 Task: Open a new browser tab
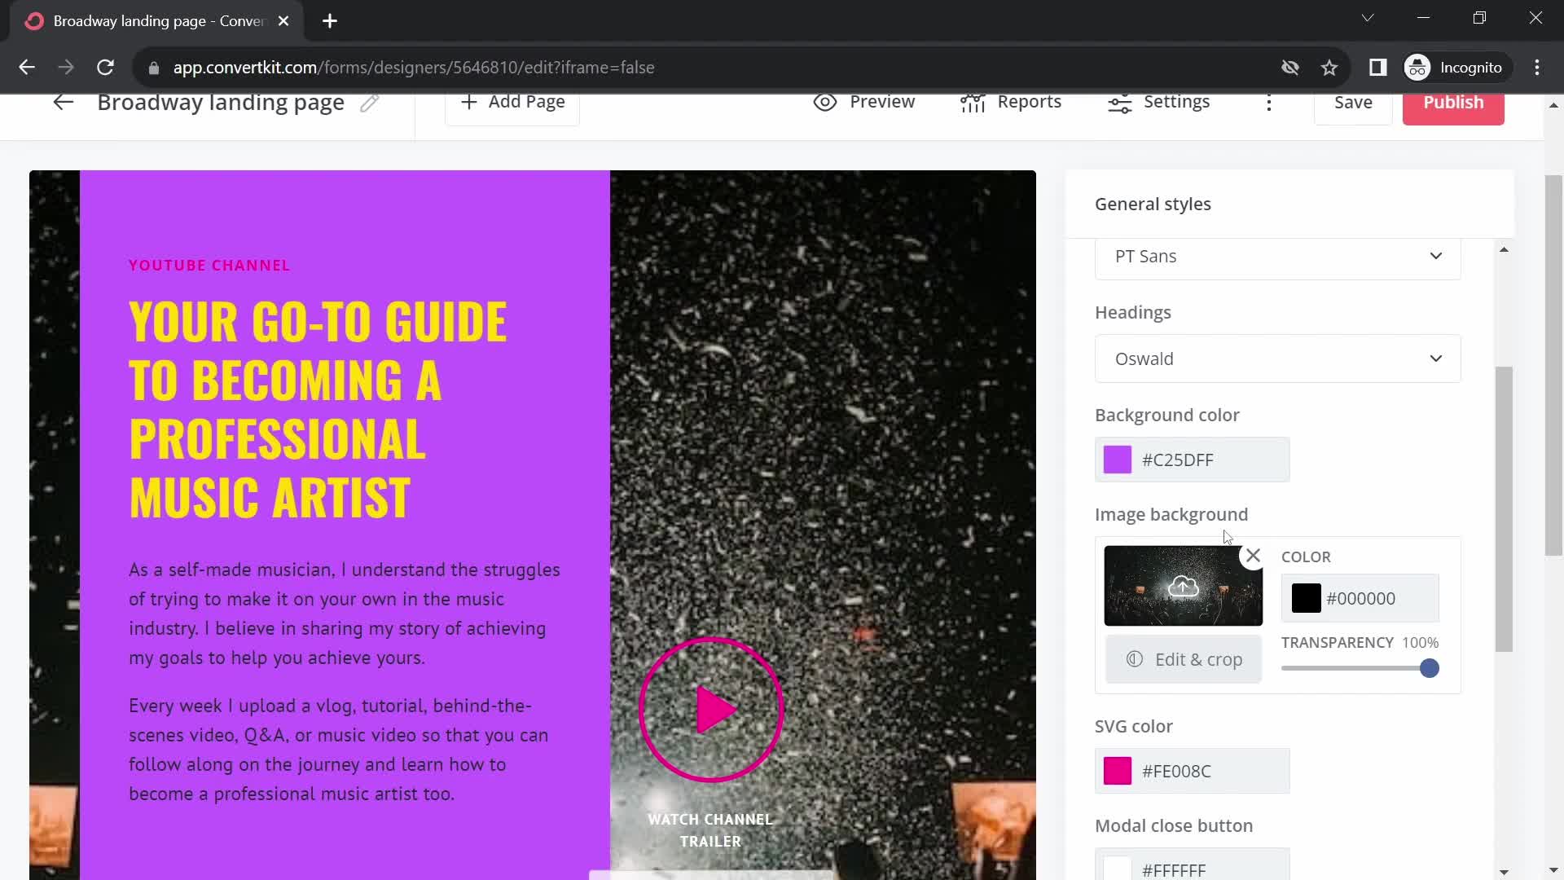pyautogui.click(x=330, y=21)
